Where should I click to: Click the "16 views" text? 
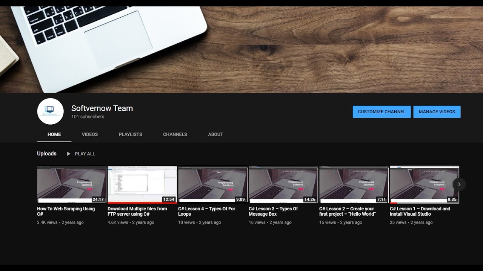coord(257,222)
